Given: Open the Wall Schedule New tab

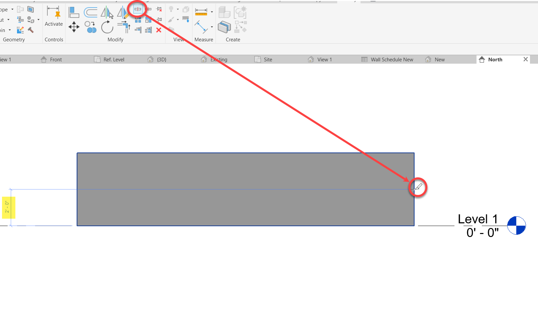Looking at the screenshot, I should click(392, 59).
